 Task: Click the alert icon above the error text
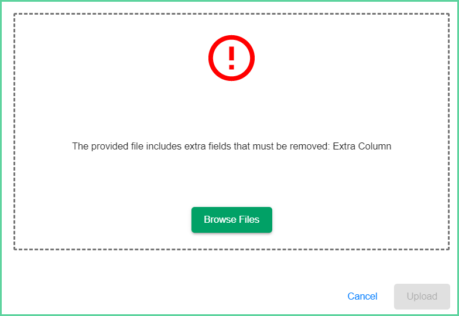tap(231, 58)
